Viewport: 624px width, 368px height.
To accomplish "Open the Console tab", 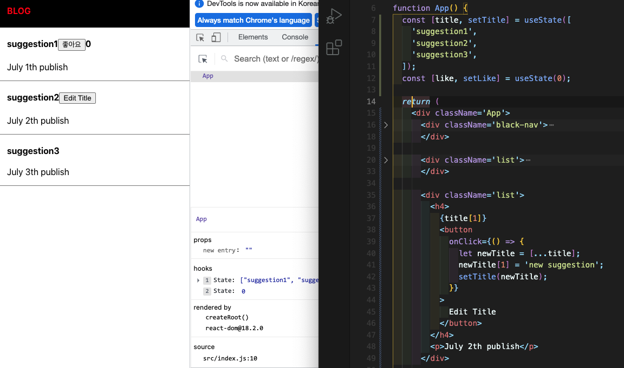I will click(x=295, y=37).
